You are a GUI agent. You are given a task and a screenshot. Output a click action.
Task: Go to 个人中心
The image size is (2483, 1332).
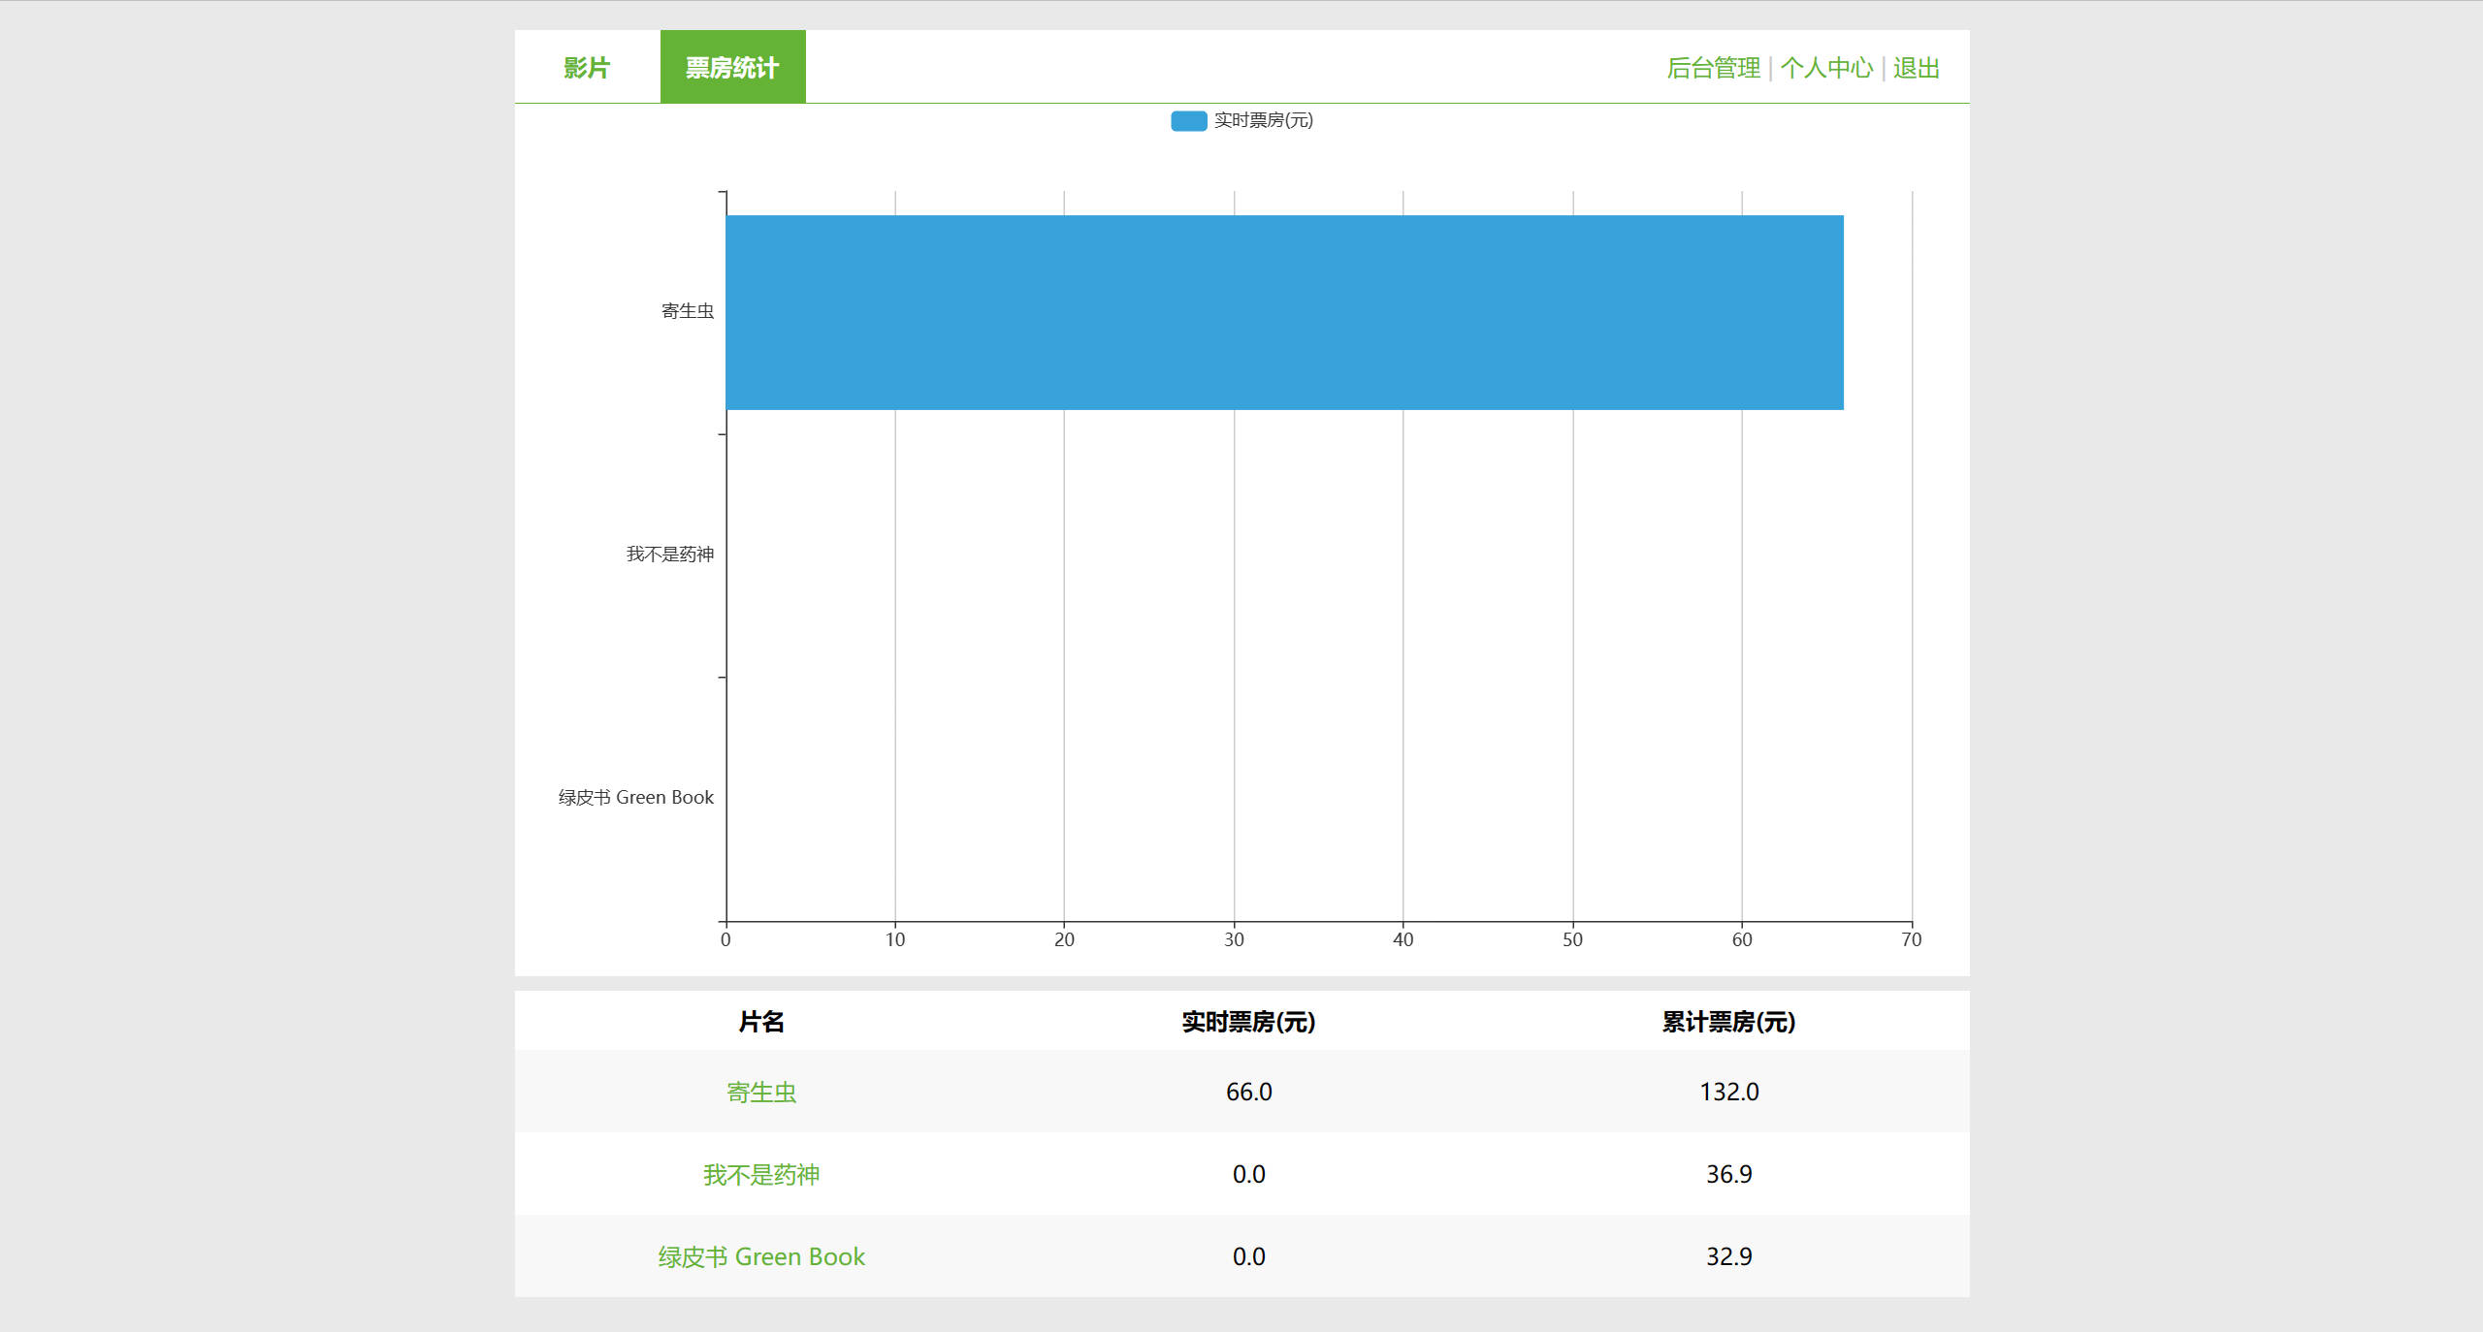click(1825, 68)
